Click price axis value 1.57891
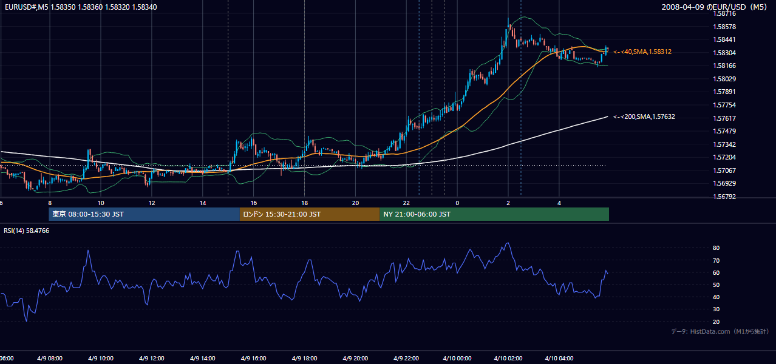The width and height of the screenshot is (776, 364). (x=725, y=92)
